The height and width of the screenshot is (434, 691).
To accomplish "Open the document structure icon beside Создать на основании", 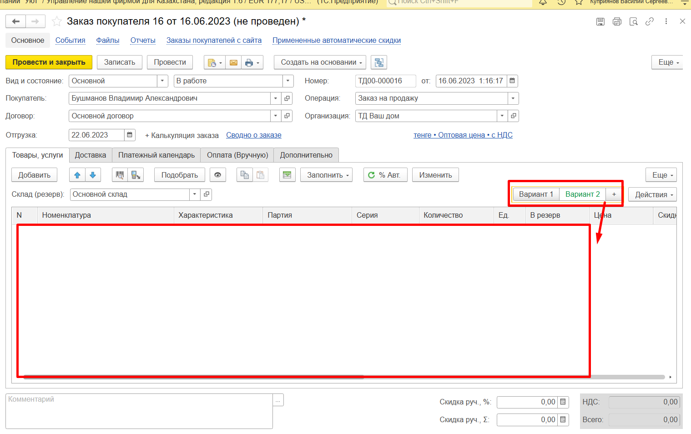I will [x=378, y=62].
